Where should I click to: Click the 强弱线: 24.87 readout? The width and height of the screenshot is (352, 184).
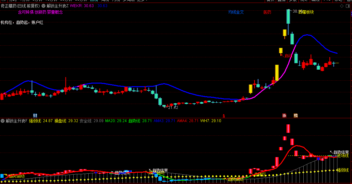click(x=41, y=121)
